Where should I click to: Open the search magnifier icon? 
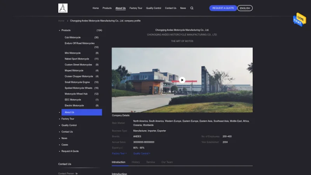(x=192, y=8)
